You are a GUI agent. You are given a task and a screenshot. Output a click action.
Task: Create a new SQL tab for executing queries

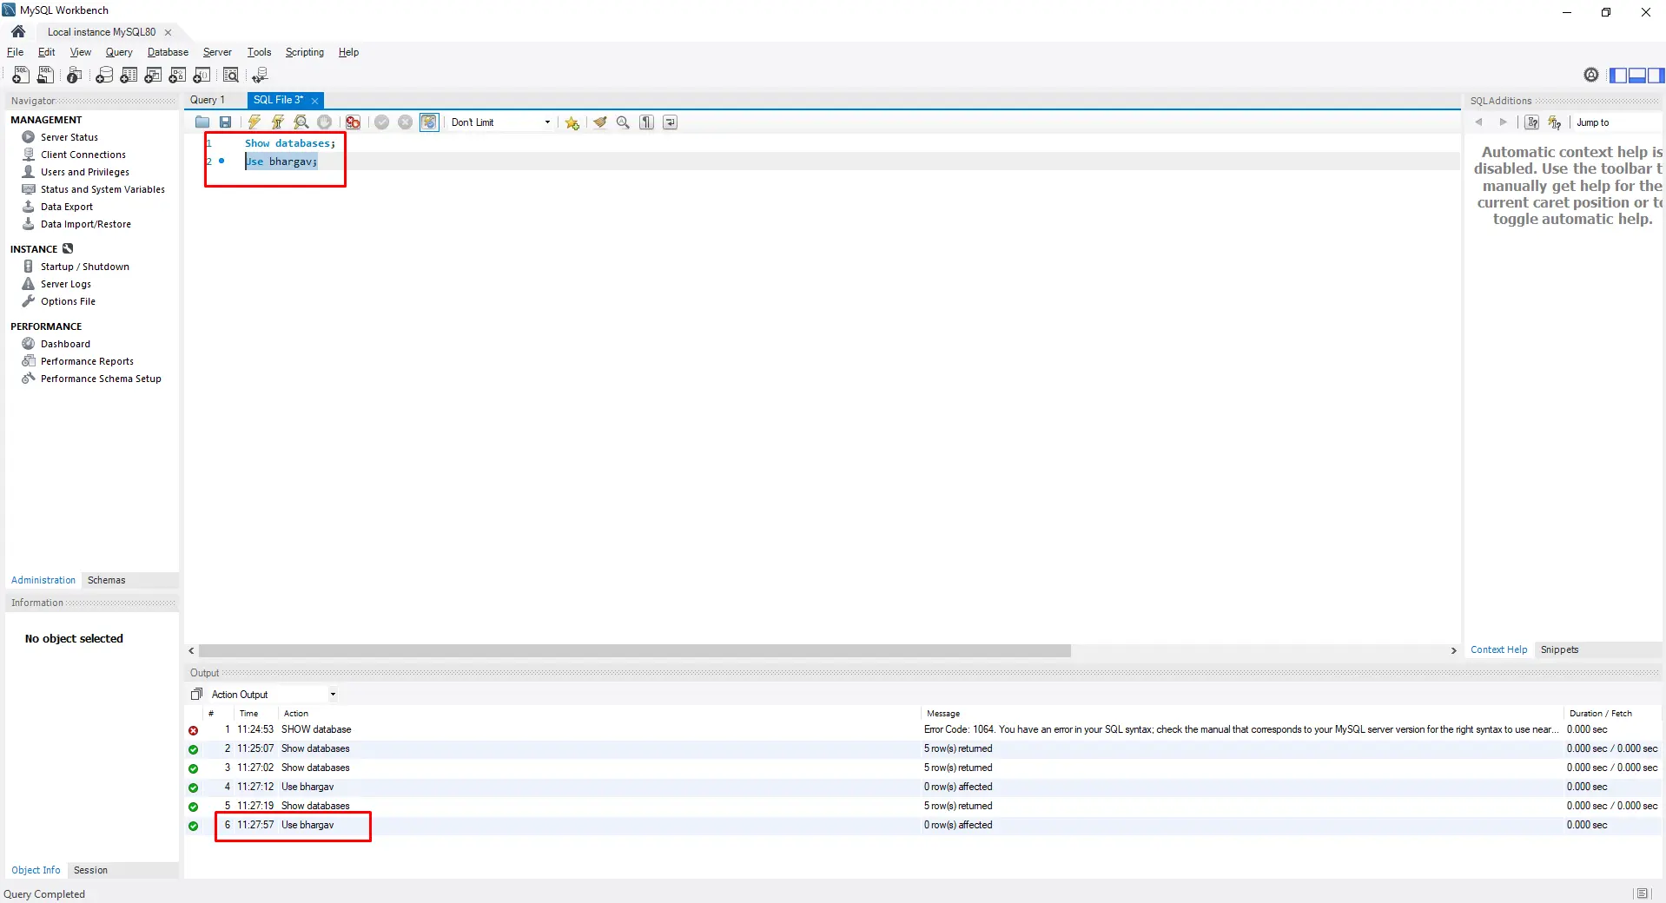20,76
